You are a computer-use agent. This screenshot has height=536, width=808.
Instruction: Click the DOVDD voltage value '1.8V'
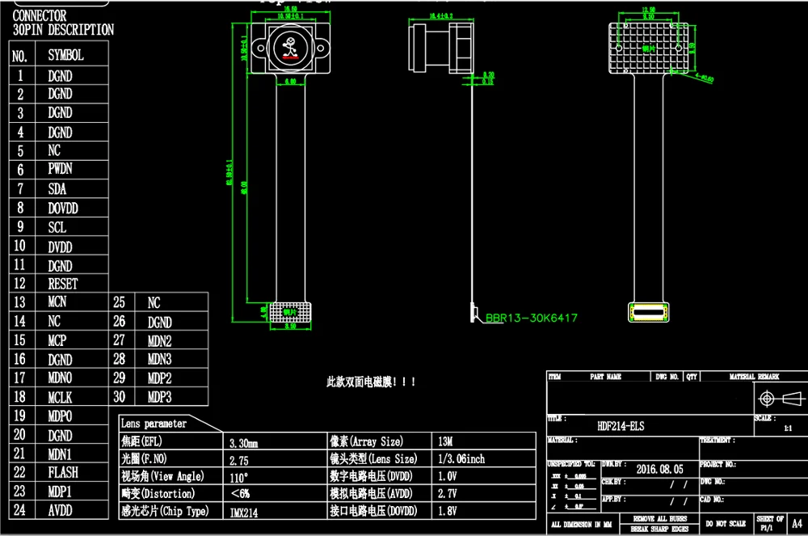pyautogui.click(x=448, y=511)
